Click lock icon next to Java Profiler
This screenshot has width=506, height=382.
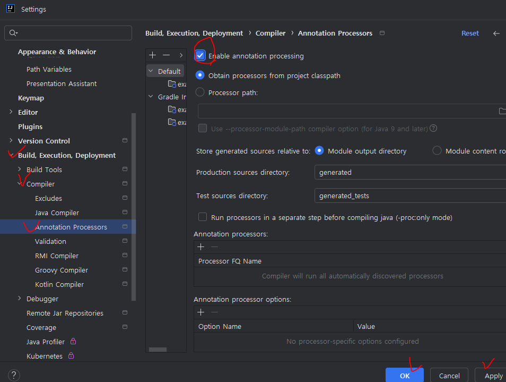(x=73, y=341)
